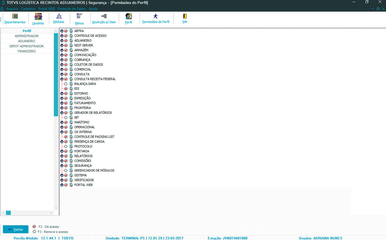Open the Cadastros menu
386x241 pixels.
28,9
